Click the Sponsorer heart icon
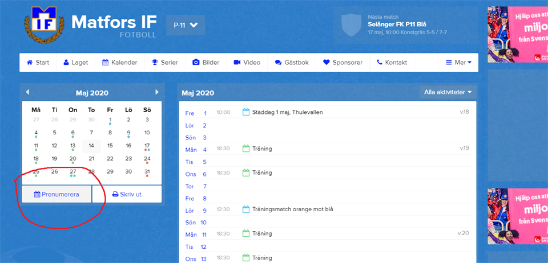The width and height of the screenshot is (548, 263). [327, 63]
